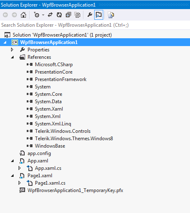
Task: Collapse the Page1.xaml node
Action: click(12, 176)
